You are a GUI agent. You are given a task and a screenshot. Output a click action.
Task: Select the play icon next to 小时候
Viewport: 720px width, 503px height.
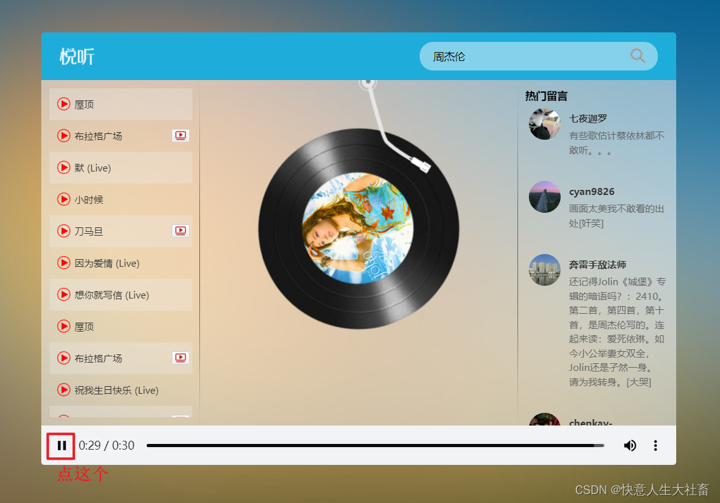[x=63, y=199]
